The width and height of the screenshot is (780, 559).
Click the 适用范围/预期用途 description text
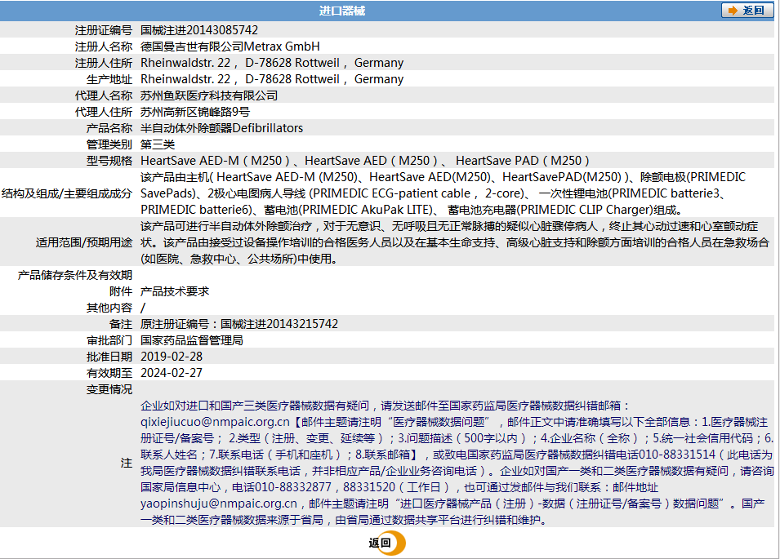click(x=455, y=242)
